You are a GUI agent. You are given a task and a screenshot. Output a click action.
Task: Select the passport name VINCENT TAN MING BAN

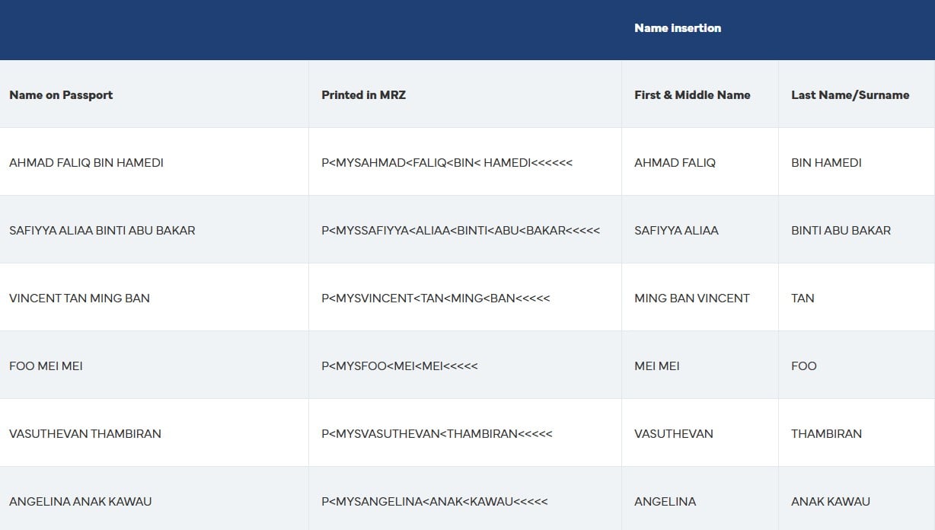click(79, 299)
